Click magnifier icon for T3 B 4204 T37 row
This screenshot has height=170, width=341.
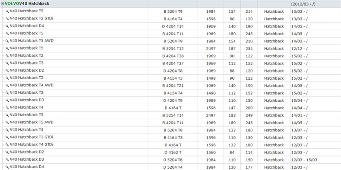click(7, 63)
